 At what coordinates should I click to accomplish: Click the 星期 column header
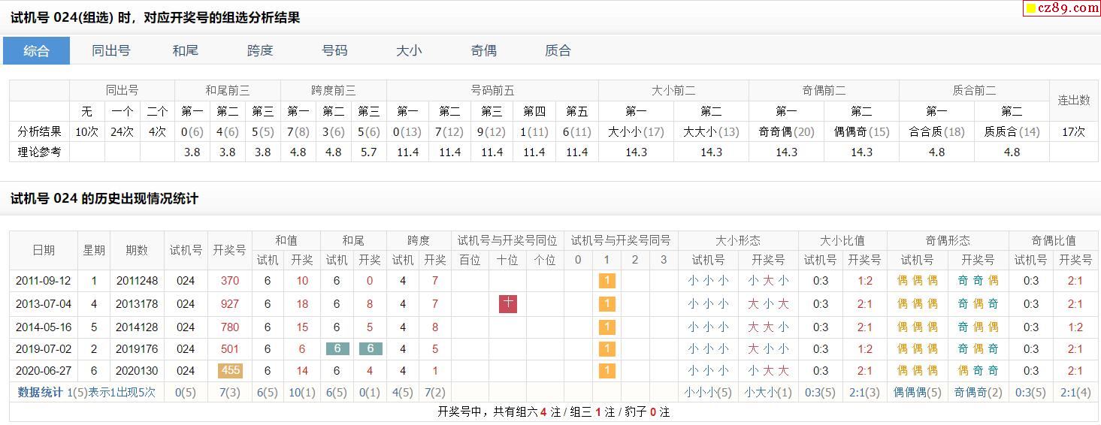click(x=94, y=250)
